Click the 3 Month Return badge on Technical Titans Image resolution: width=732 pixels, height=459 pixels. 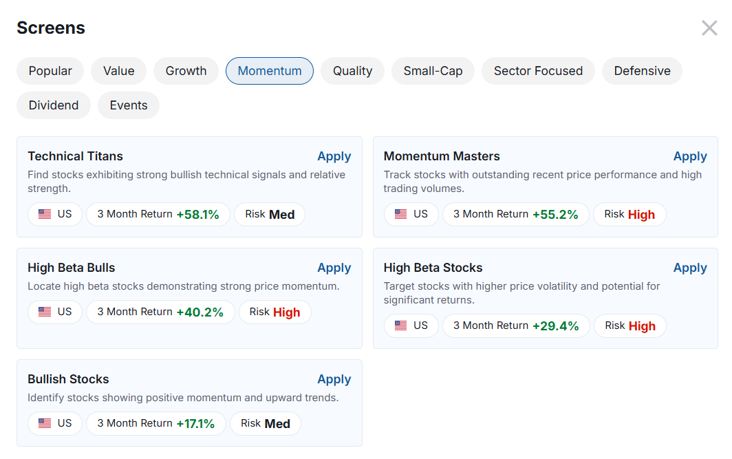158,214
